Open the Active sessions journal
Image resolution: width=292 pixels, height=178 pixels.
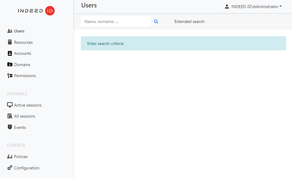click(28, 105)
